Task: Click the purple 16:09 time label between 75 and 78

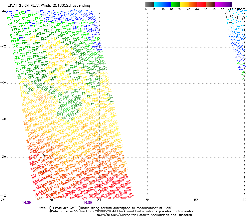Action: pos(26,203)
